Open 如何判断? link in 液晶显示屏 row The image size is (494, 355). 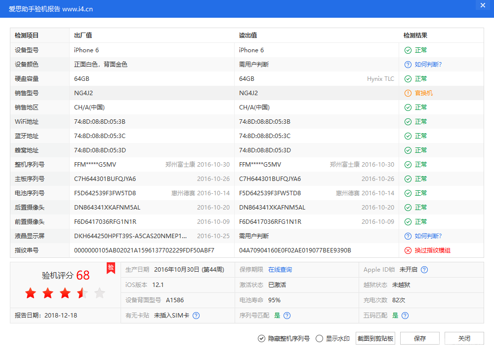point(428,236)
